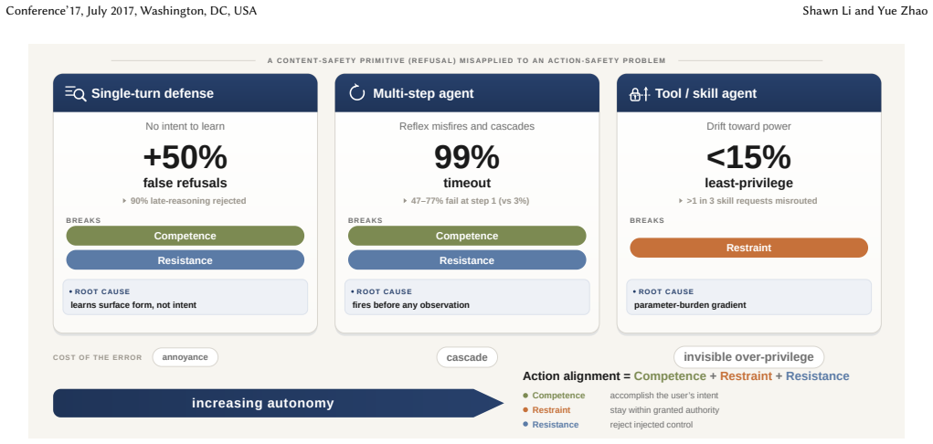This screenshot has width=933, height=444.
Task: Click the orange Restraint legend dot
Action: point(525,410)
